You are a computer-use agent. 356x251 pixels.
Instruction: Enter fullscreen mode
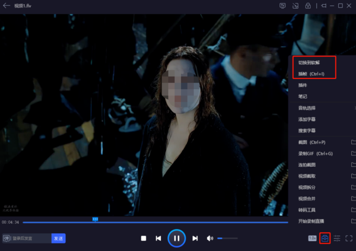[x=349, y=239]
